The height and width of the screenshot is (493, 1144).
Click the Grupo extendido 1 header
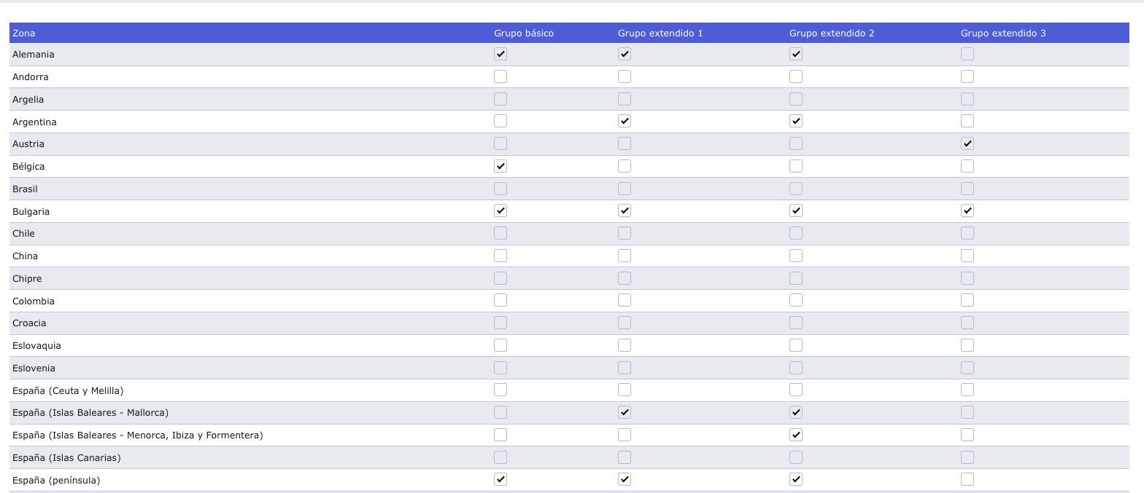point(660,33)
